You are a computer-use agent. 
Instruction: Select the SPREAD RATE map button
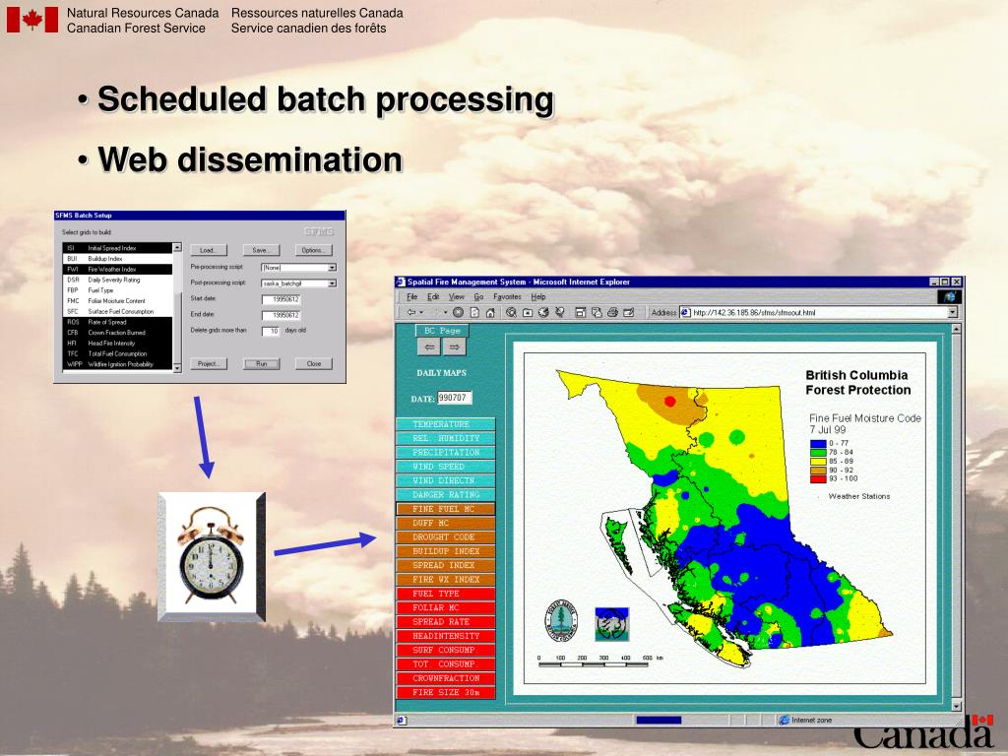tap(446, 622)
